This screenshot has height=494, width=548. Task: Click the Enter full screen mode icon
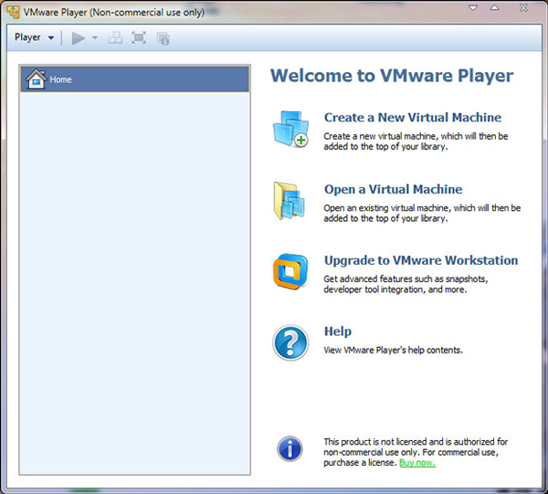point(139,37)
